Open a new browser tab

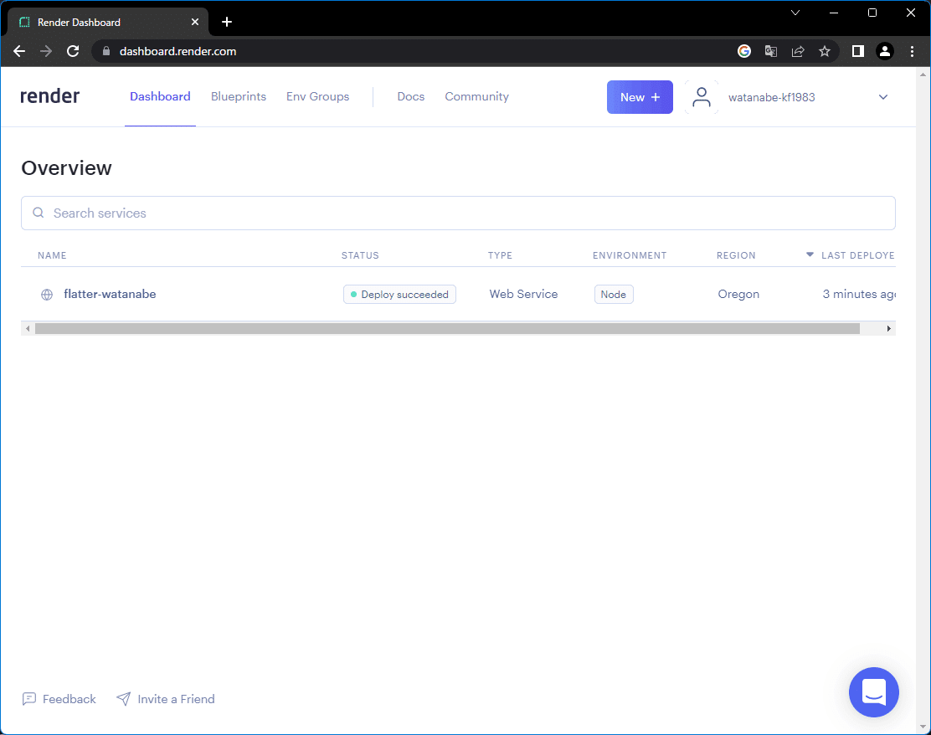point(227,22)
